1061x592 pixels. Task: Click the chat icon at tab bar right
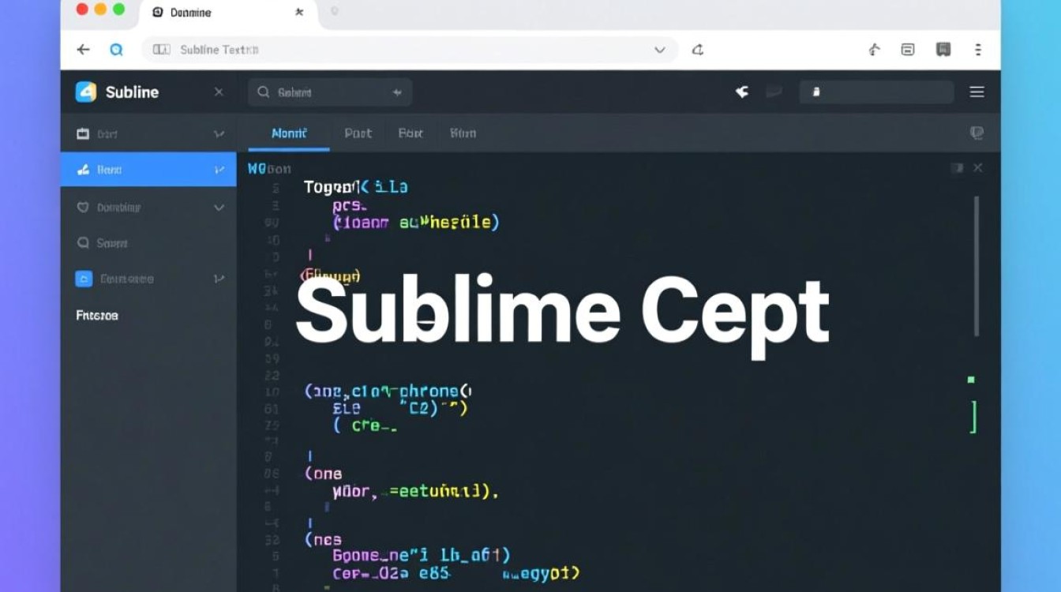click(977, 133)
